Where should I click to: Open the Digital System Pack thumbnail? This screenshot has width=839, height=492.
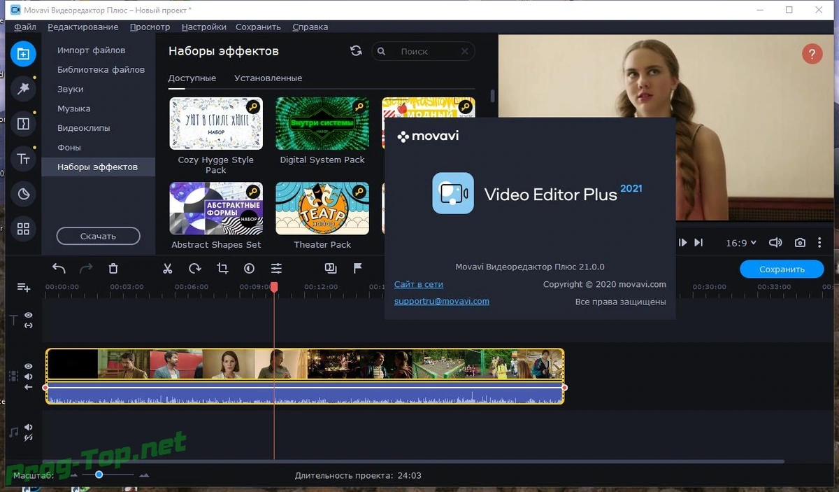(322, 123)
